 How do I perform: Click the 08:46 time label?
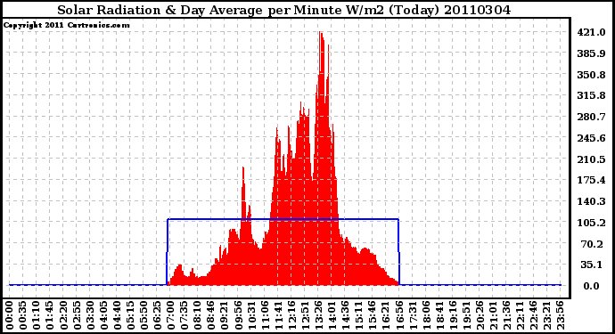[211, 315]
